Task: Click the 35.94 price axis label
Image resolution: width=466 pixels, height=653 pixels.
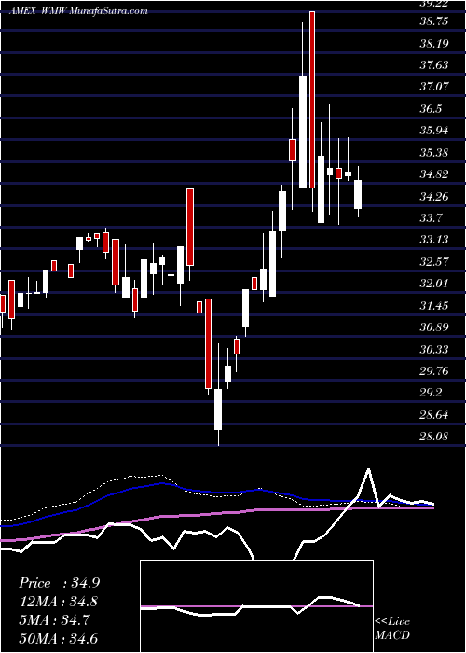Action: 434,131
